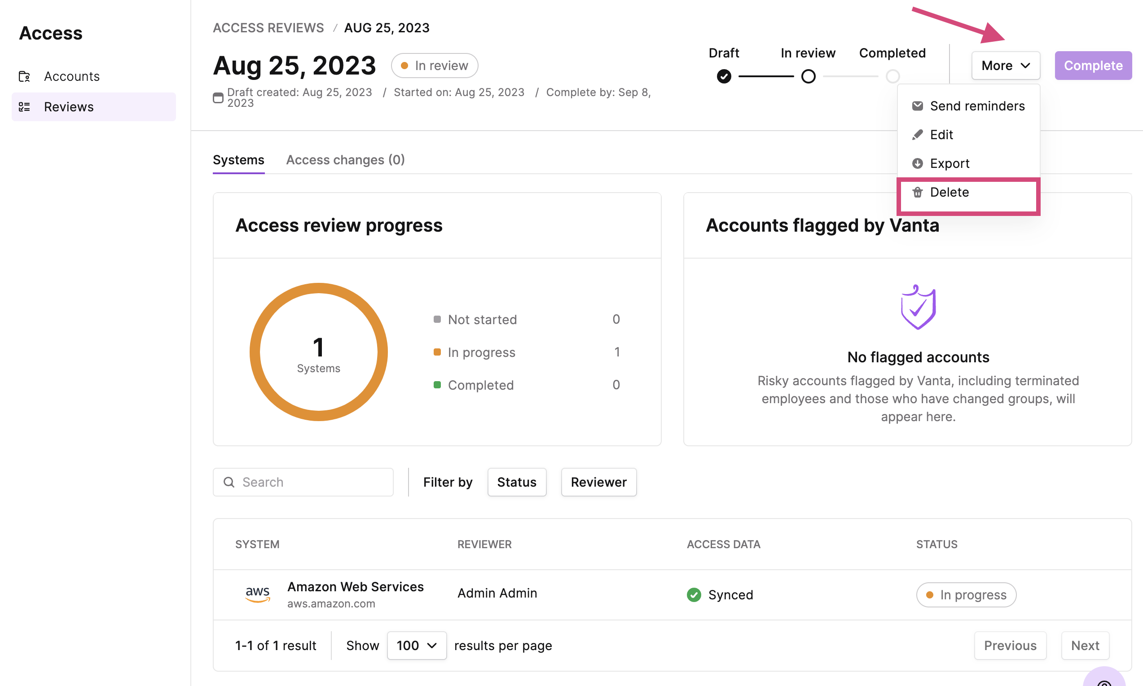The image size is (1143, 686).
Task: Open the results per page dropdown showing 100
Action: [x=417, y=645]
